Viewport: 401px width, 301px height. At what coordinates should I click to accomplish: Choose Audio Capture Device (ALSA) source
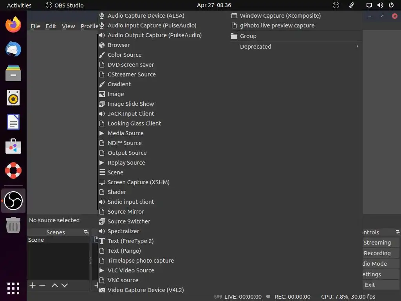pos(164,16)
